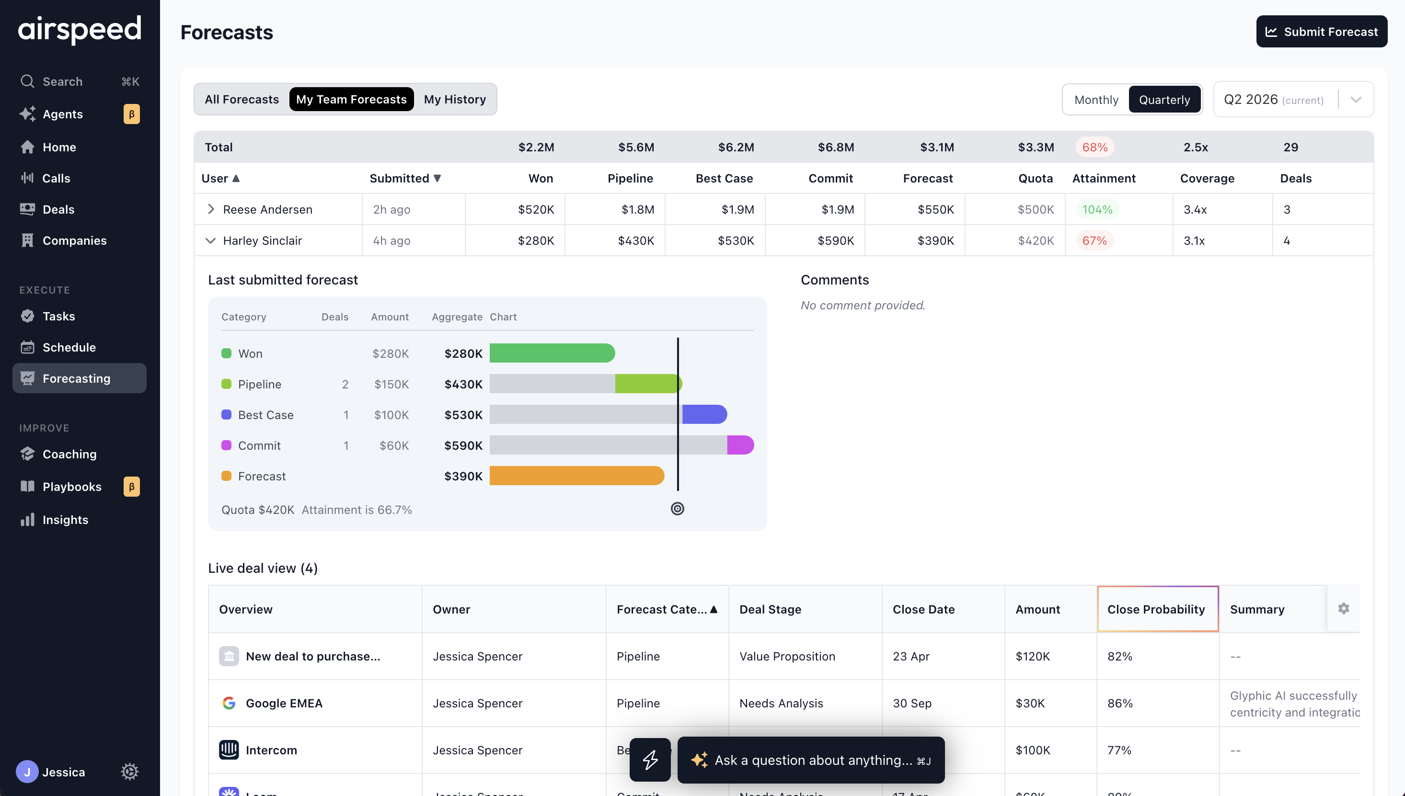Click the lightning bolt quick action button
Image resolution: width=1405 pixels, height=796 pixels.
[x=650, y=760]
